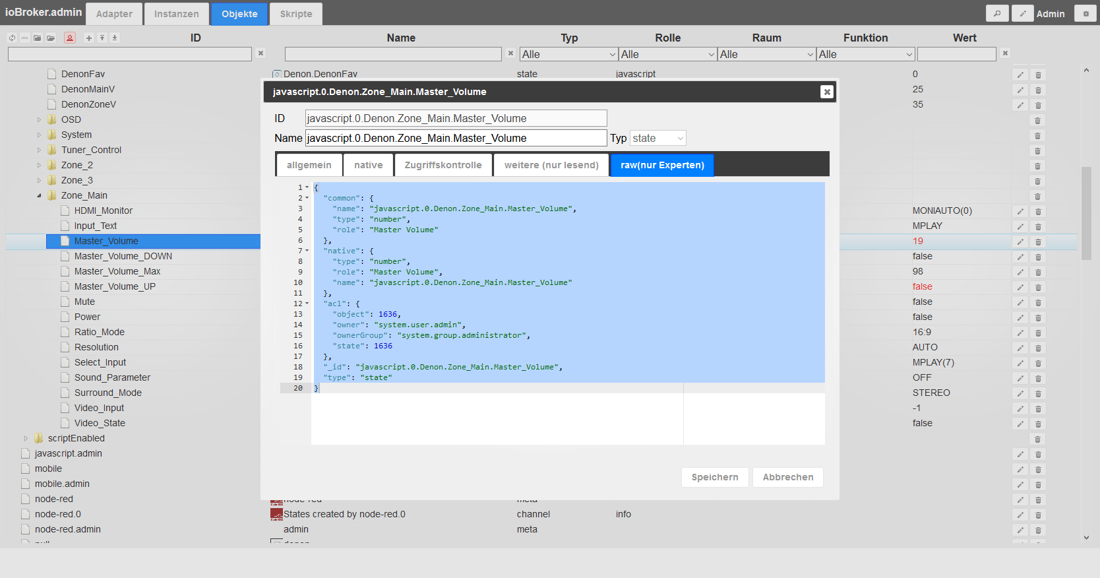Expand all nodes with the open-folder icon

tap(51, 38)
